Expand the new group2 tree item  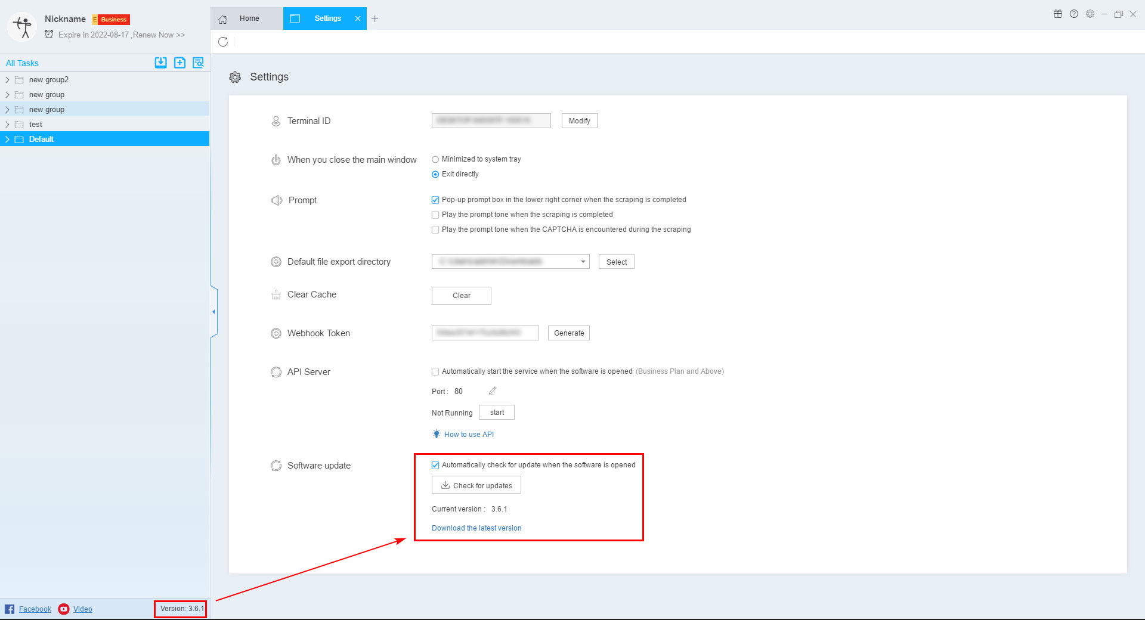(x=7, y=79)
